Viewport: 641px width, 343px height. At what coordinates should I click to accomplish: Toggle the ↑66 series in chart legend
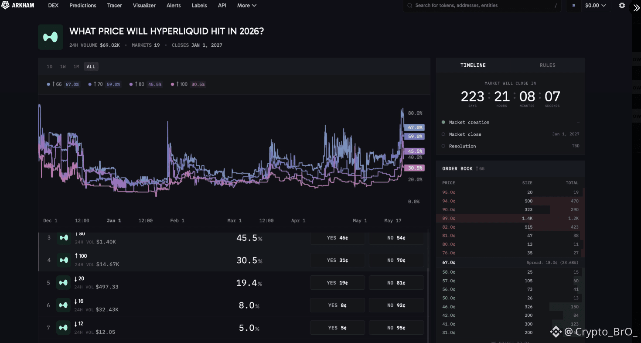point(63,84)
